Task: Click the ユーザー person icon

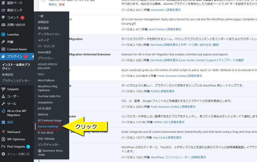Action: click(3, 96)
